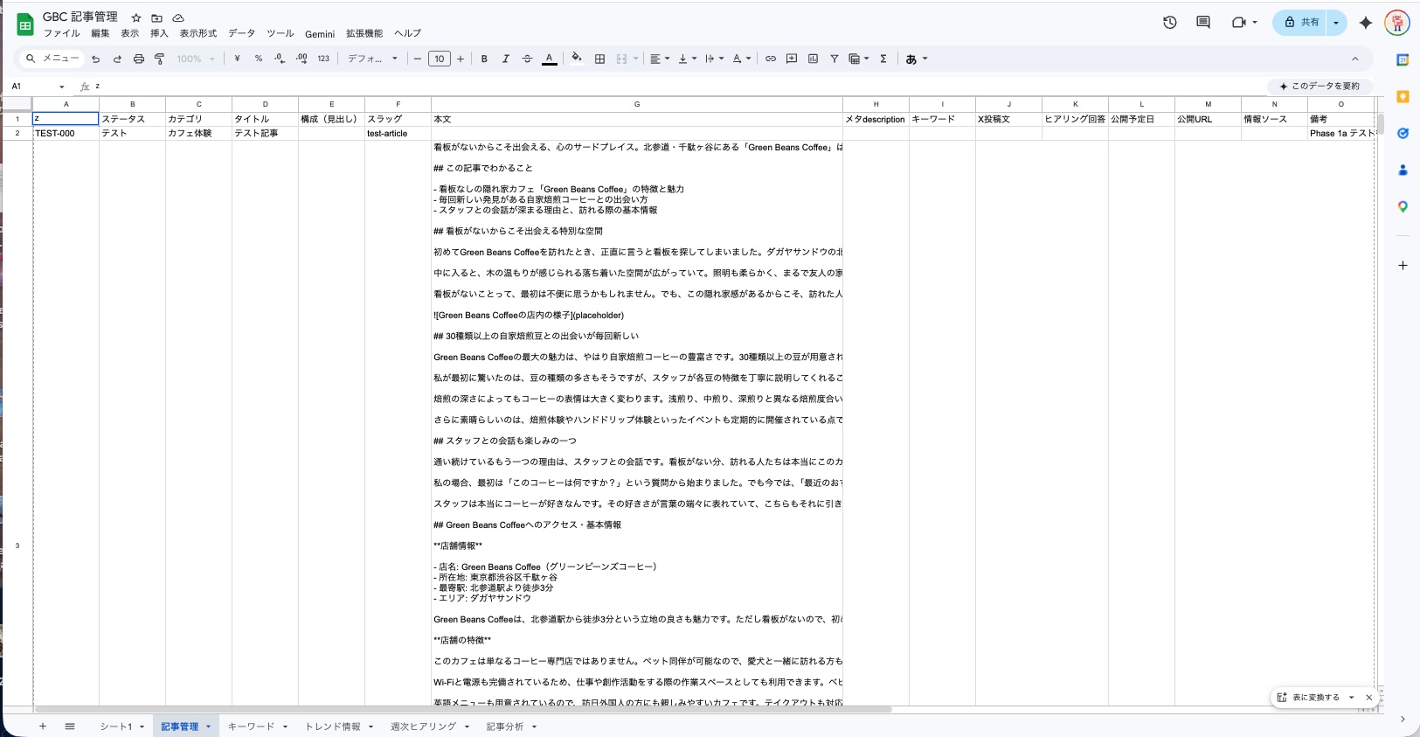Open the filter views dropdown

[859, 59]
